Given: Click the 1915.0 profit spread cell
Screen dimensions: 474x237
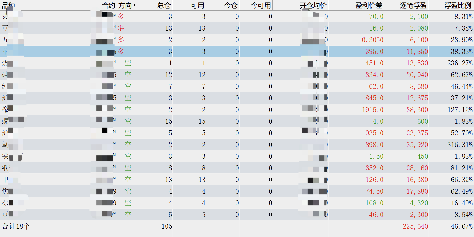Looking at the screenshot, I should (372, 110).
